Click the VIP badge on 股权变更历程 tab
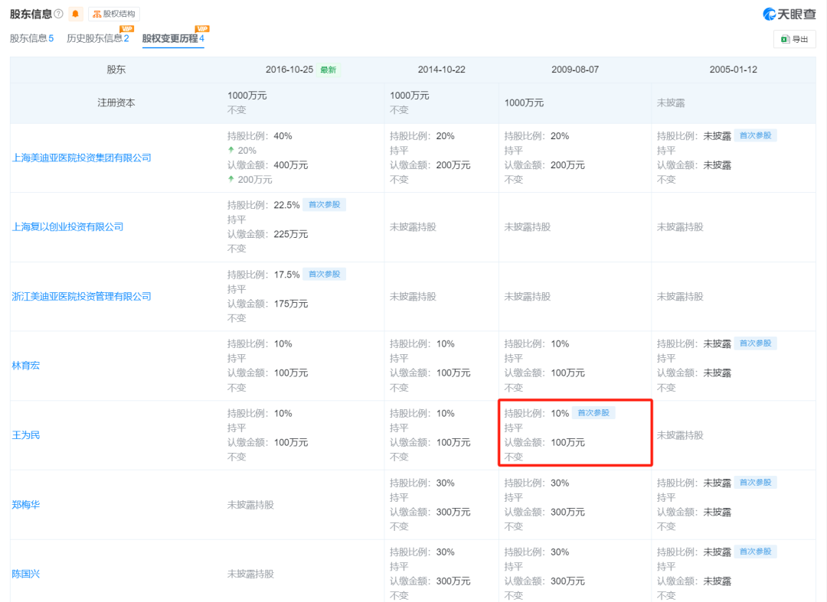Image resolution: width=827 pixels, height=602 pixels. tap(203, 29)
